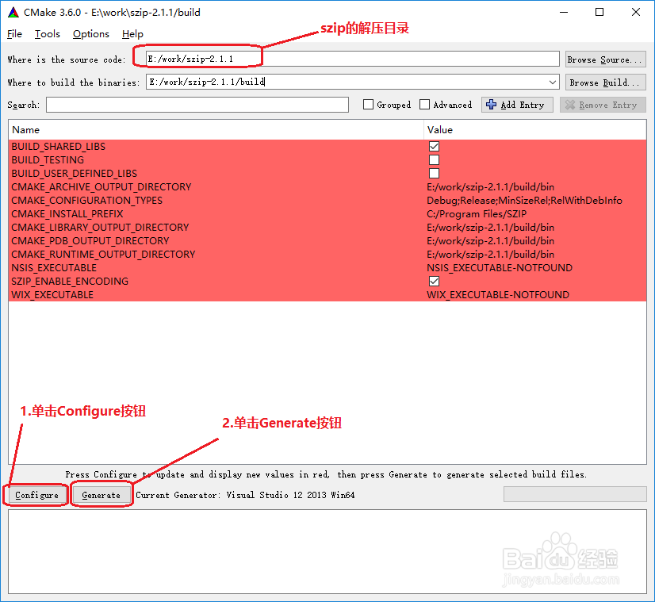Check the BUILD_TESTING value checkbox
Image resolution: width=655 pixels, height=602 pixels.
click(x=434, y=159)
